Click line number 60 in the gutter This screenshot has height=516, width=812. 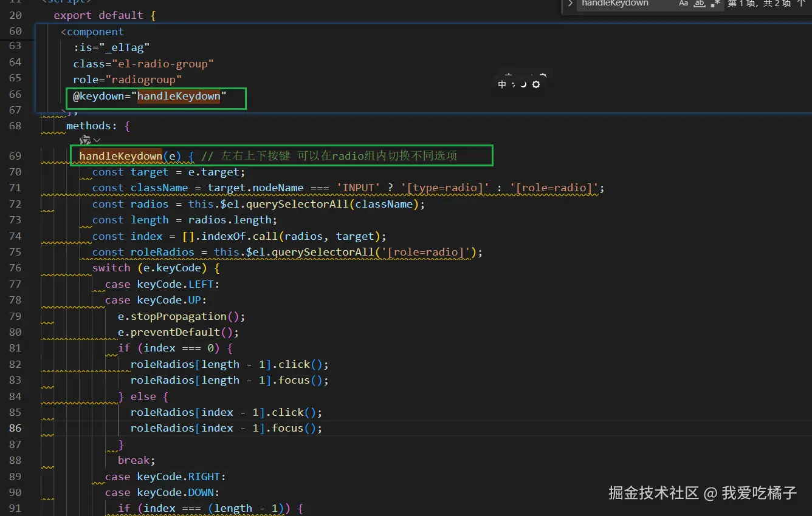(x=16, y=32)
